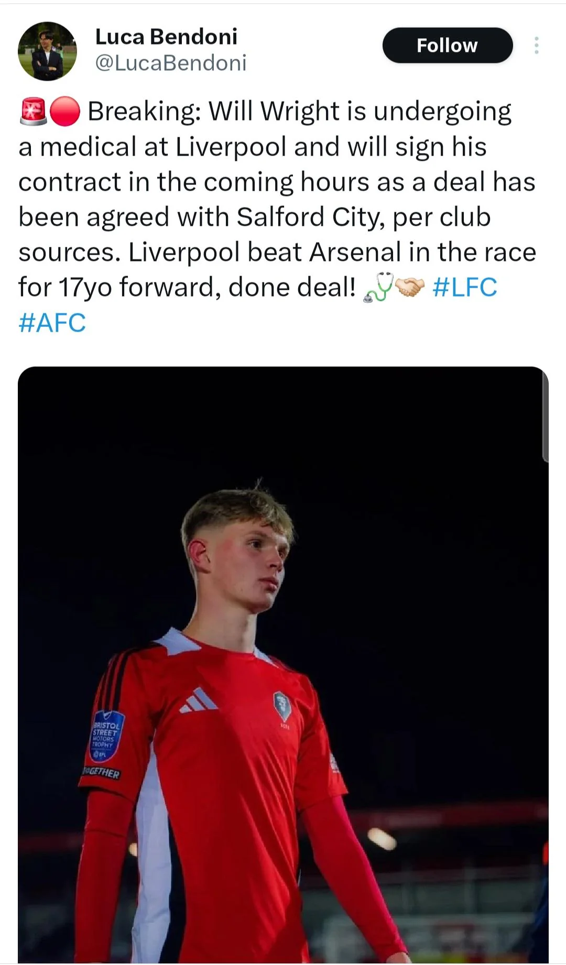The height and width of the screenshot is (965, 566).
Task: Open the Luca Bendoni display name
Action: (x=166, y=37)
